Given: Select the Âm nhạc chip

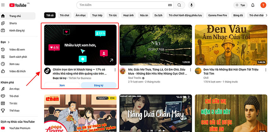Looking at the screenshot, I should [81, 15].
